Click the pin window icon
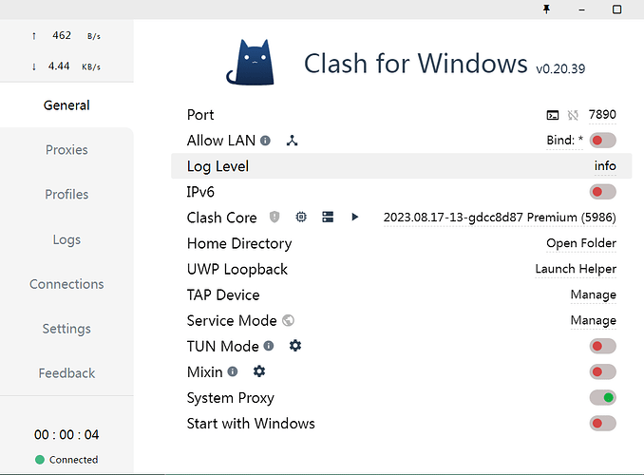The width and height of the screenshot is (644, 475). (546, 9)
